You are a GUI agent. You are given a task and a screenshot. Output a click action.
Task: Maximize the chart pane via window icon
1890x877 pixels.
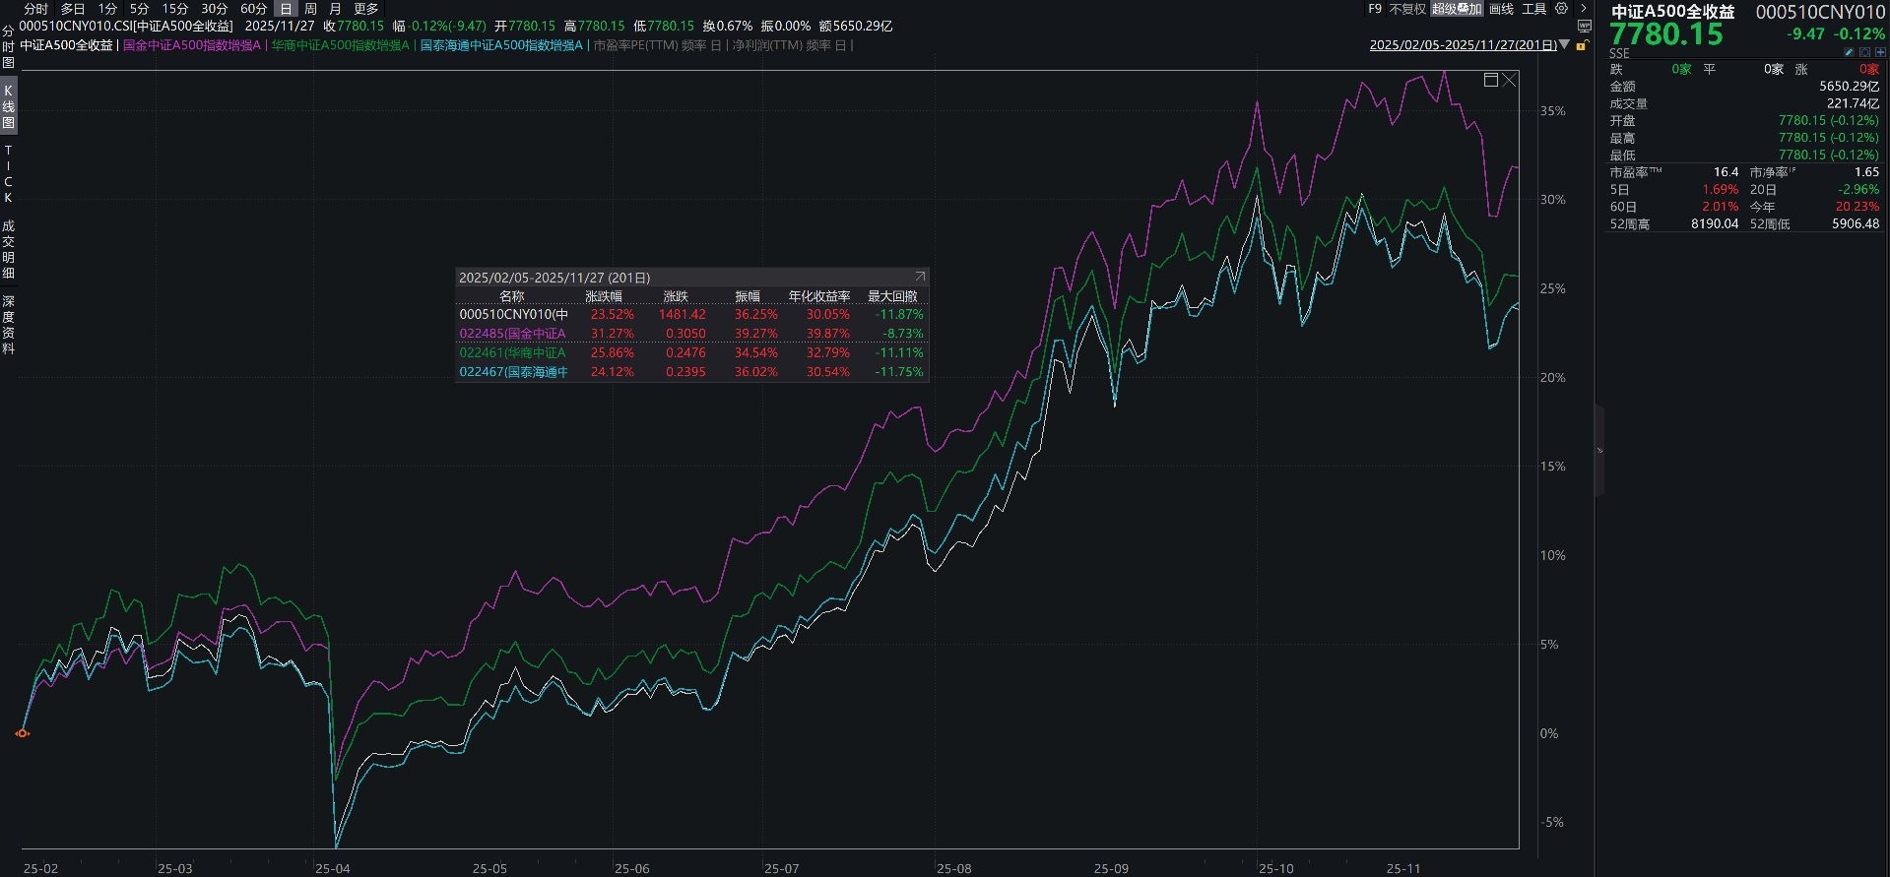click(1491, 80)
